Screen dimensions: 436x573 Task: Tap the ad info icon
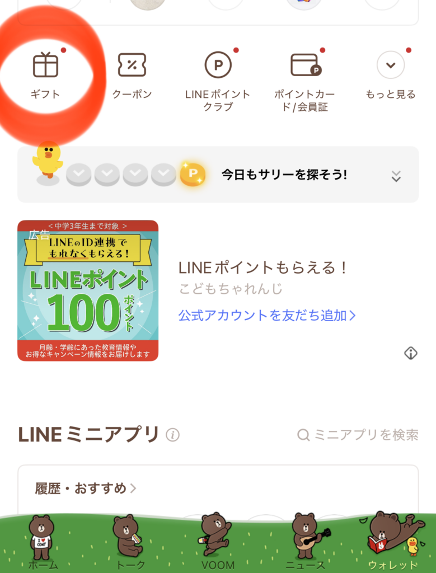(411, 353)
